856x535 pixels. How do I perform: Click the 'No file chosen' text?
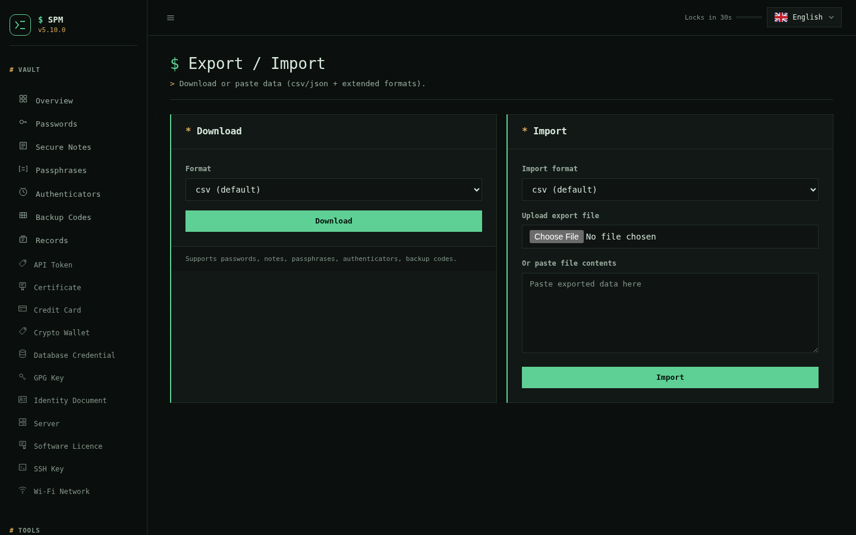(621, 237)
